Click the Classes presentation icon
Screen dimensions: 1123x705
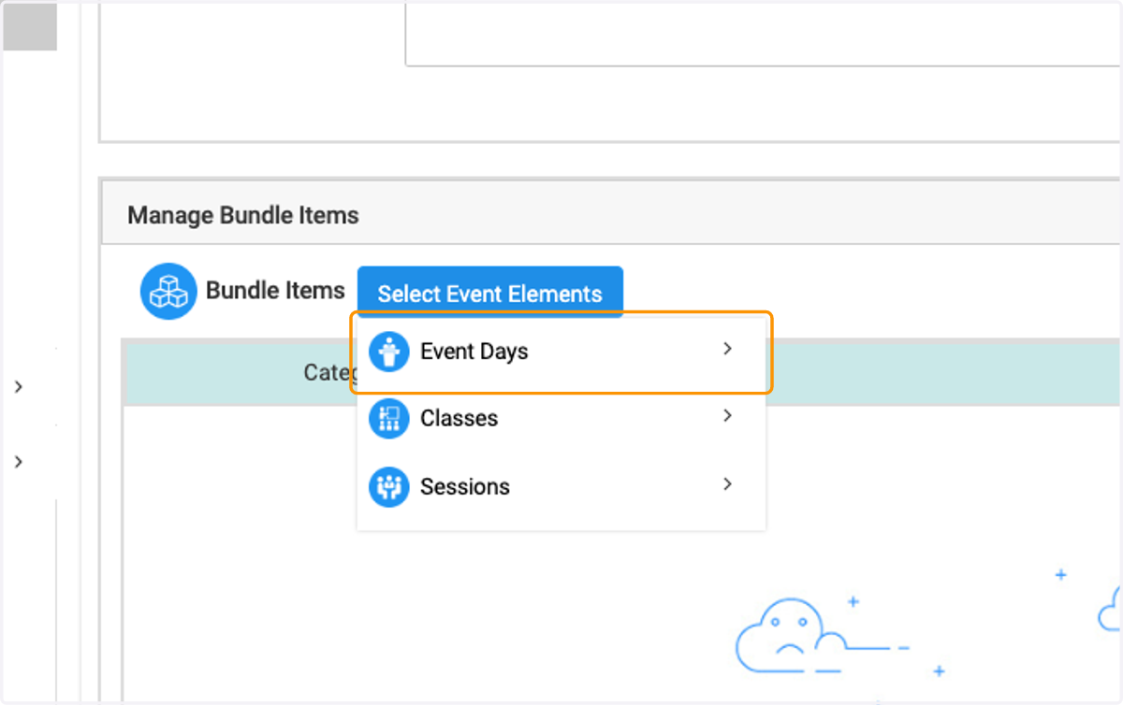(389, 419)
